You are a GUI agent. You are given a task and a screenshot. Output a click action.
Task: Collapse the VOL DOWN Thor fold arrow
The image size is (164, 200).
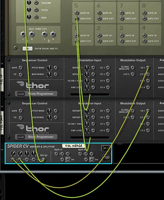coord(2,107)
